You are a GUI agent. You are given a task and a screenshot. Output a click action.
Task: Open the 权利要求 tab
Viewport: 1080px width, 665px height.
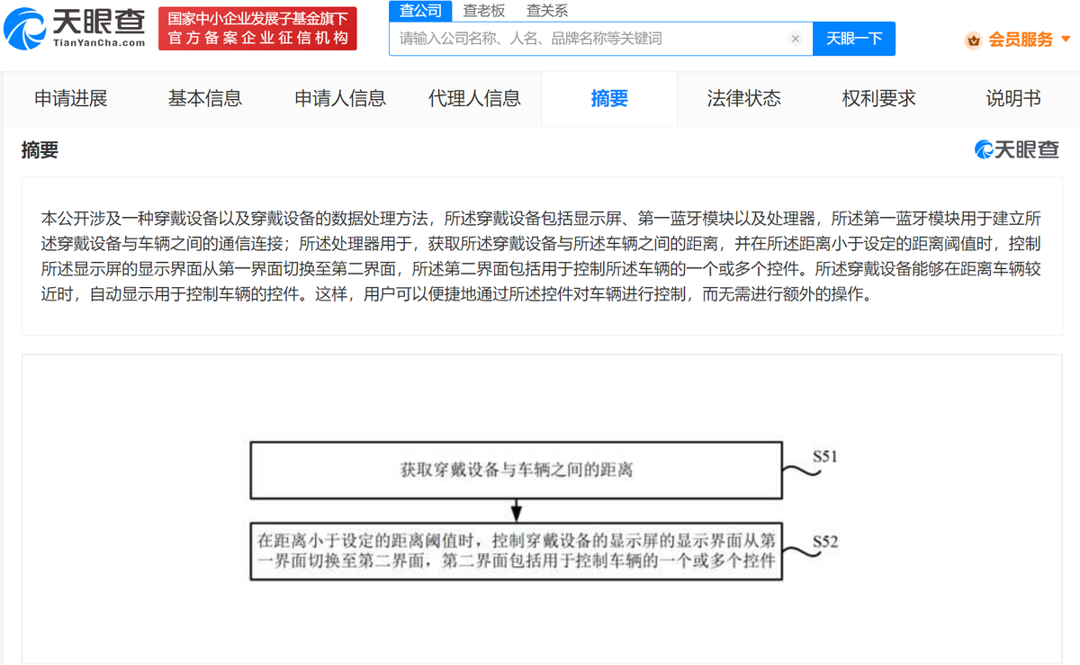click(877, 99)
